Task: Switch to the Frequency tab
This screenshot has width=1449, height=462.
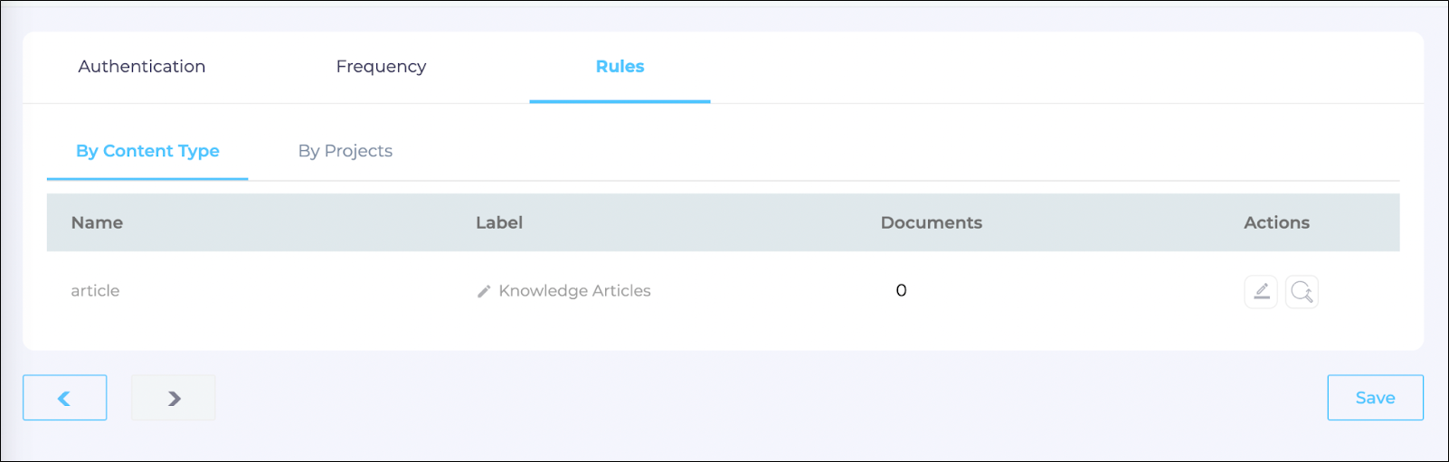Action: tap(381, 66)
